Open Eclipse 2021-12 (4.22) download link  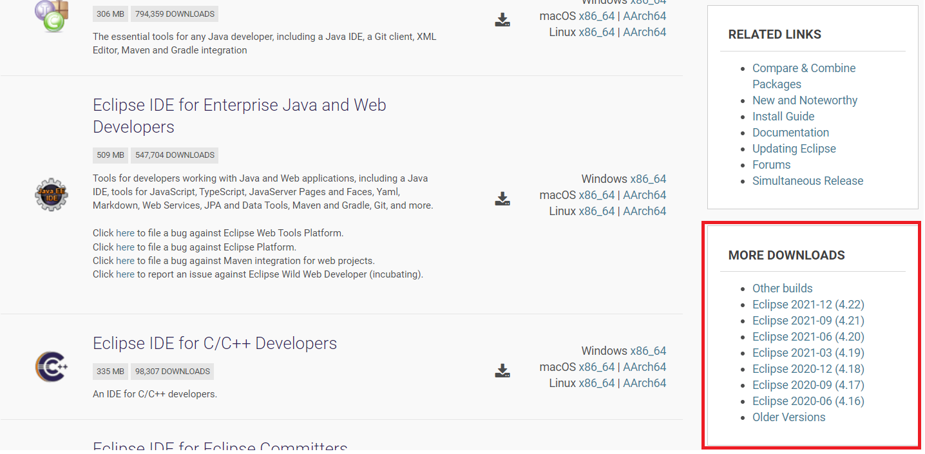pyautogui.click(x=808, y=305)
